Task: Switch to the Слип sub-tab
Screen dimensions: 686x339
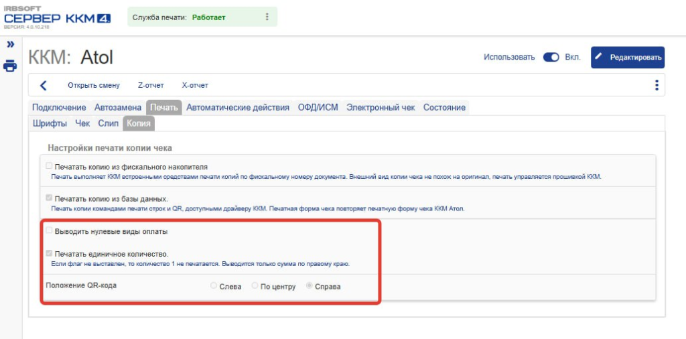Action: point(108,123)
